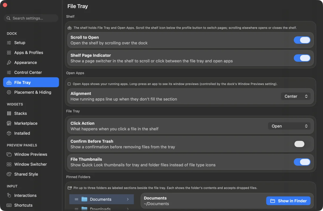Image resolution: width=323 pixels, height=211 pixels.
Task: Expand the Downloads row chevron
Action: coord(128,209)
